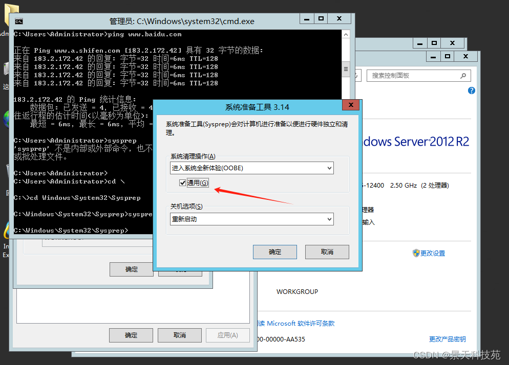Minimize the System control panel window

point(433,56)
